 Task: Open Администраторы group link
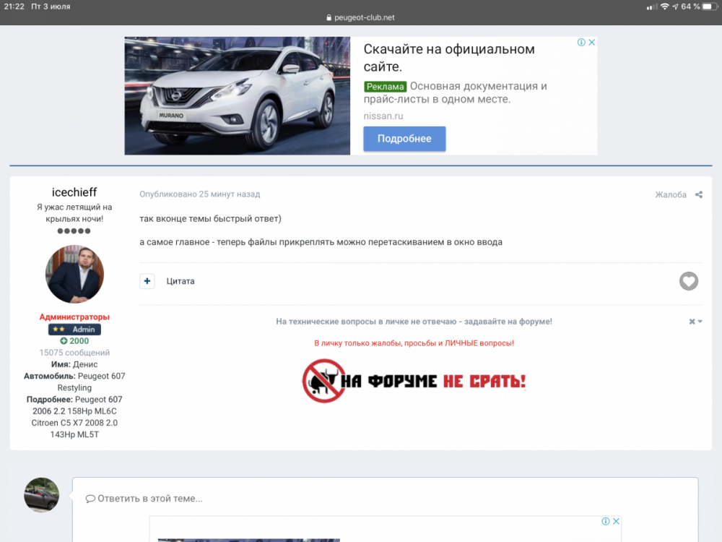coord(74,317)
